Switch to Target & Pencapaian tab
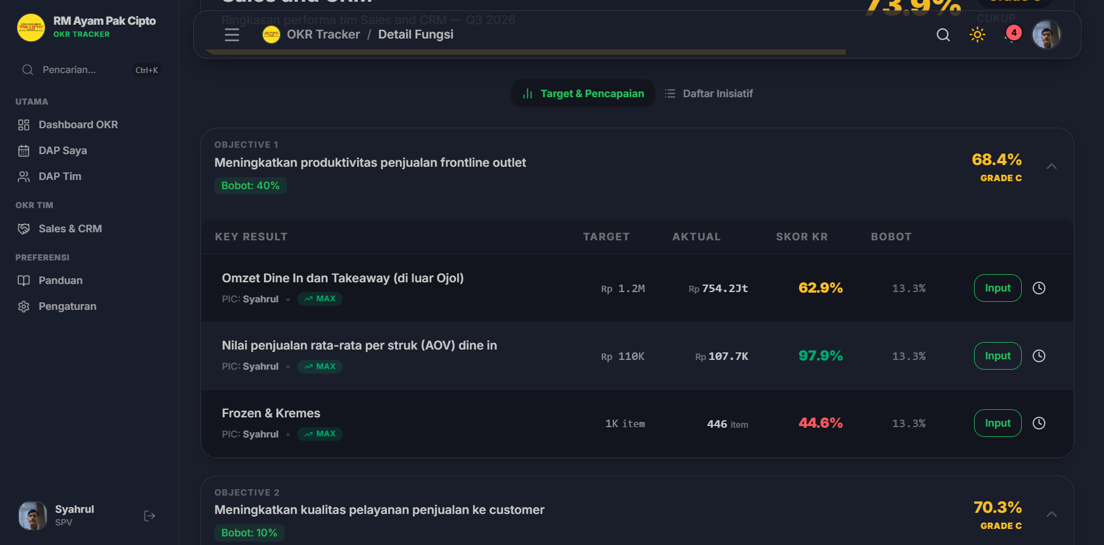1104x545 pixels. click(x=583, y=94)
